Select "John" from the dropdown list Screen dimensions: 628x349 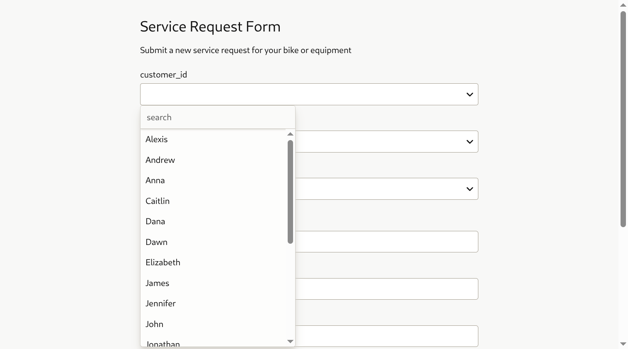coord(154,324)
